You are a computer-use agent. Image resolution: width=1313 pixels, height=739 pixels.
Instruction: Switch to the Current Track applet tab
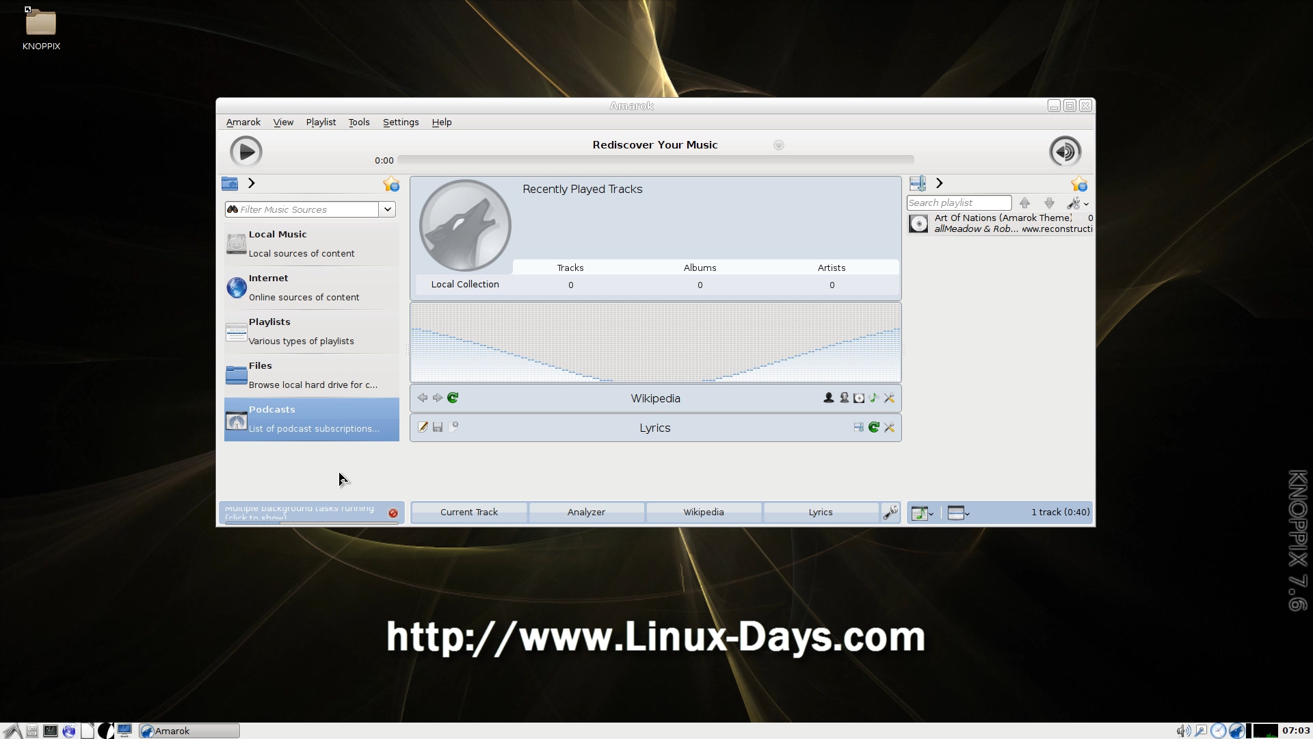pyautogui.click(x=469, y=512)
